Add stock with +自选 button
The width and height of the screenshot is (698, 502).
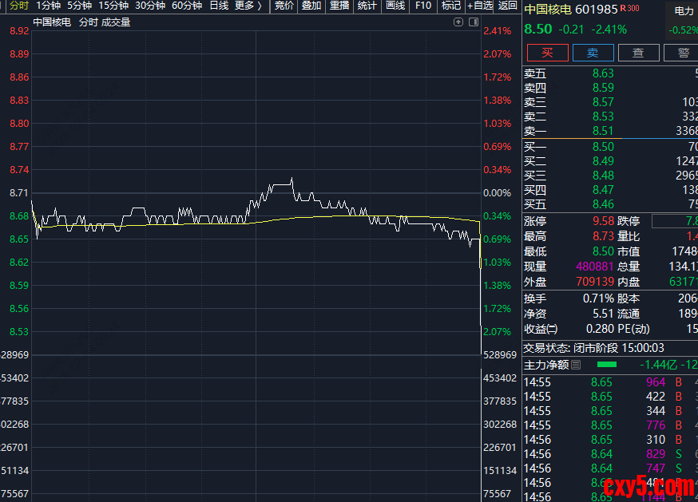[480, 6]
